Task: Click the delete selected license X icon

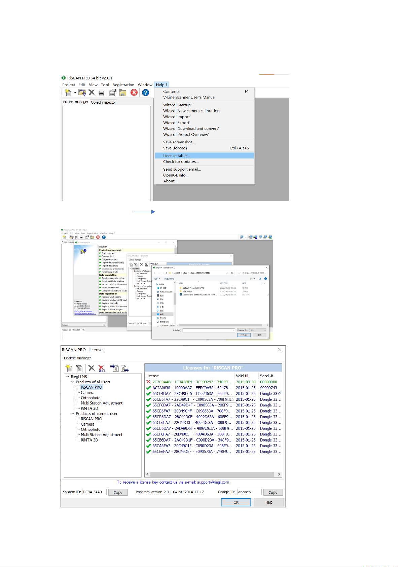Action: point(91,368)
